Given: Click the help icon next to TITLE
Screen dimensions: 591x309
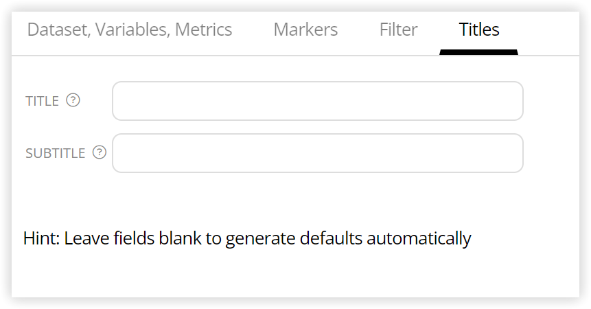Looking at the screenshot, I should (x=73, y=100).
